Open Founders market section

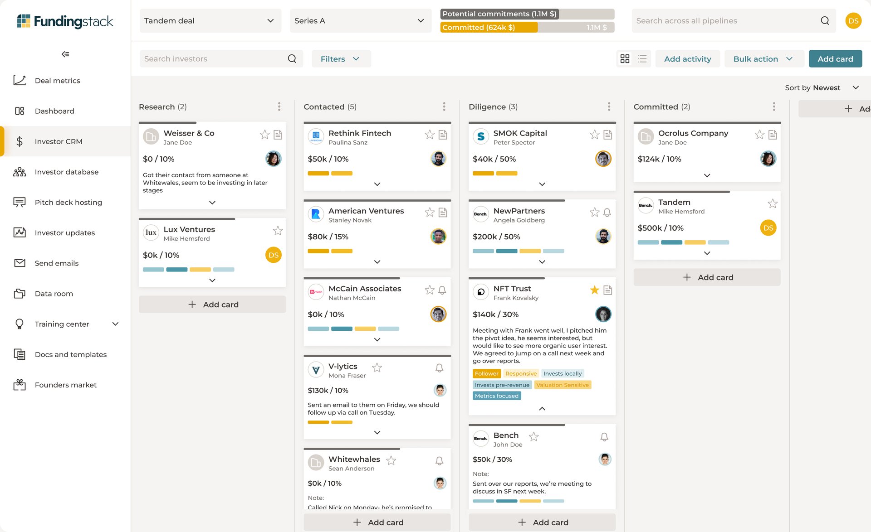(x=66, y=385)
